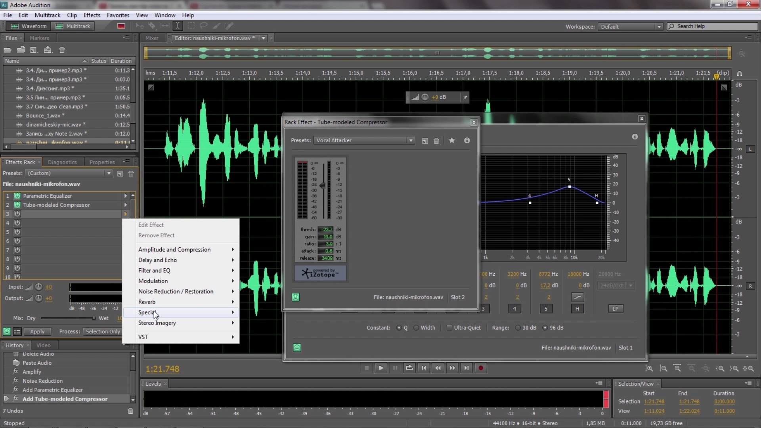Enable Ultra-Quiet checkbox

click(x=449, y=328)
